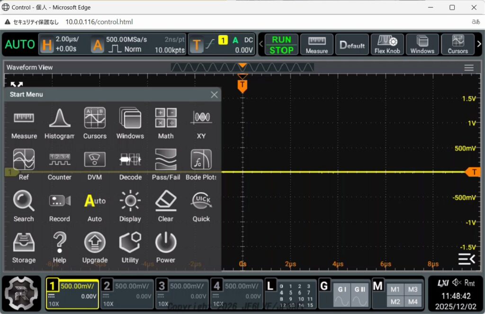Close the Start Menu panel
Screen dimensions: 485x314
tap(214, 95)
